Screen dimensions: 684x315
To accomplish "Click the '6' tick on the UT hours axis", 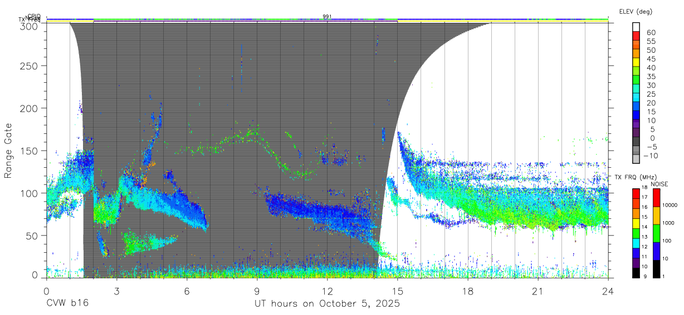I will 187,291.
